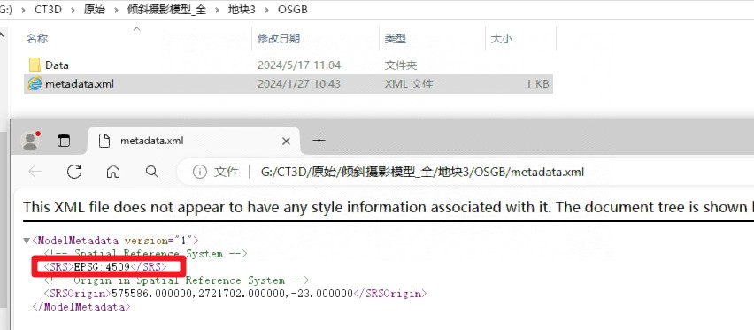This screenshot has width=754, height=330.
Task: Click the browser search icon
Action: pyautogui.click(x=151, y=172)
